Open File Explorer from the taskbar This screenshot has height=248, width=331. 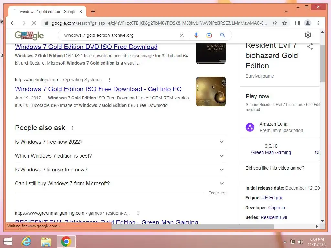click(x=46, y=242)
